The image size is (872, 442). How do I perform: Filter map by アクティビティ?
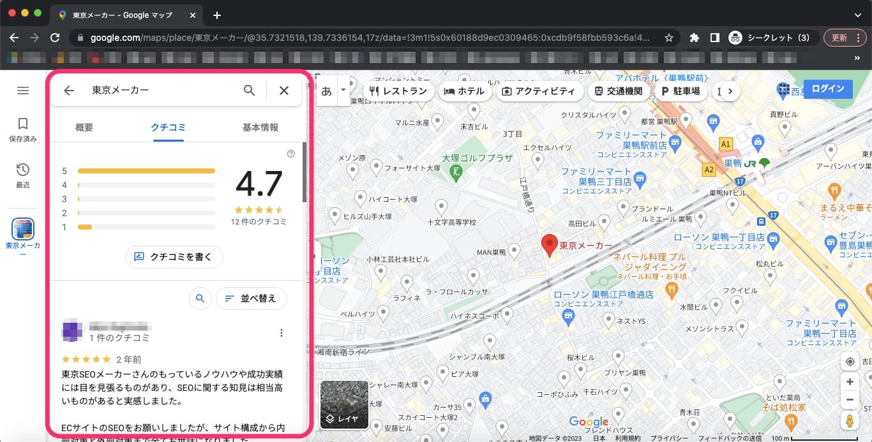(x=539, y=91)
